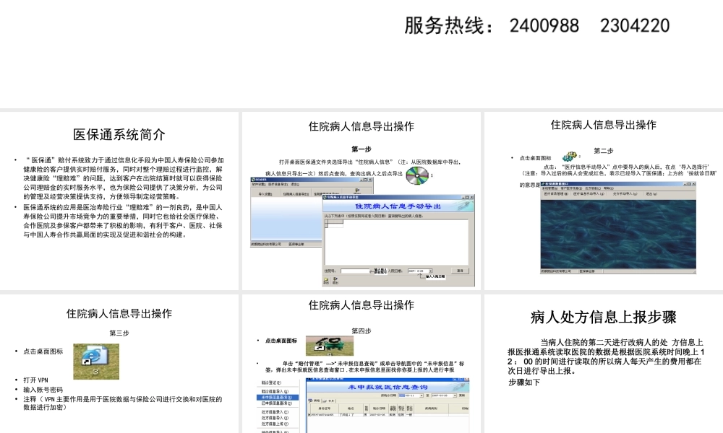723x433 pixels.
Task: Click the 处方手动导入 toolbar button
Action: tap(623, 194)
